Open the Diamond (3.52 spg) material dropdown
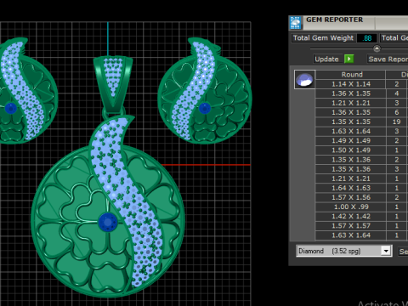 pyautogui.click(x=344, y=251)
